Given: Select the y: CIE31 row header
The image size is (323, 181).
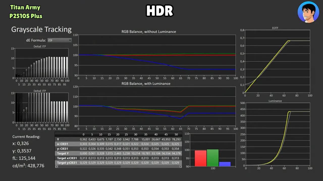Looking at the screenshot, I should coord(67,149).
